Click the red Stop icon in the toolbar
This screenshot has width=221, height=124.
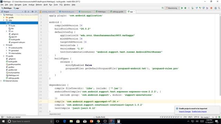point(211,8)
